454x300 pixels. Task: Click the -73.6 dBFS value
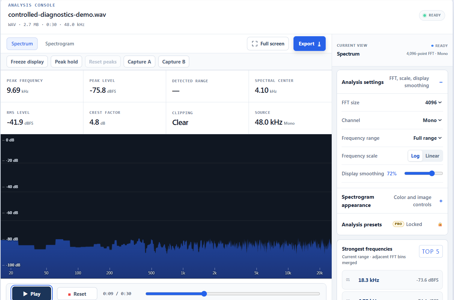[x=427, y=280]
